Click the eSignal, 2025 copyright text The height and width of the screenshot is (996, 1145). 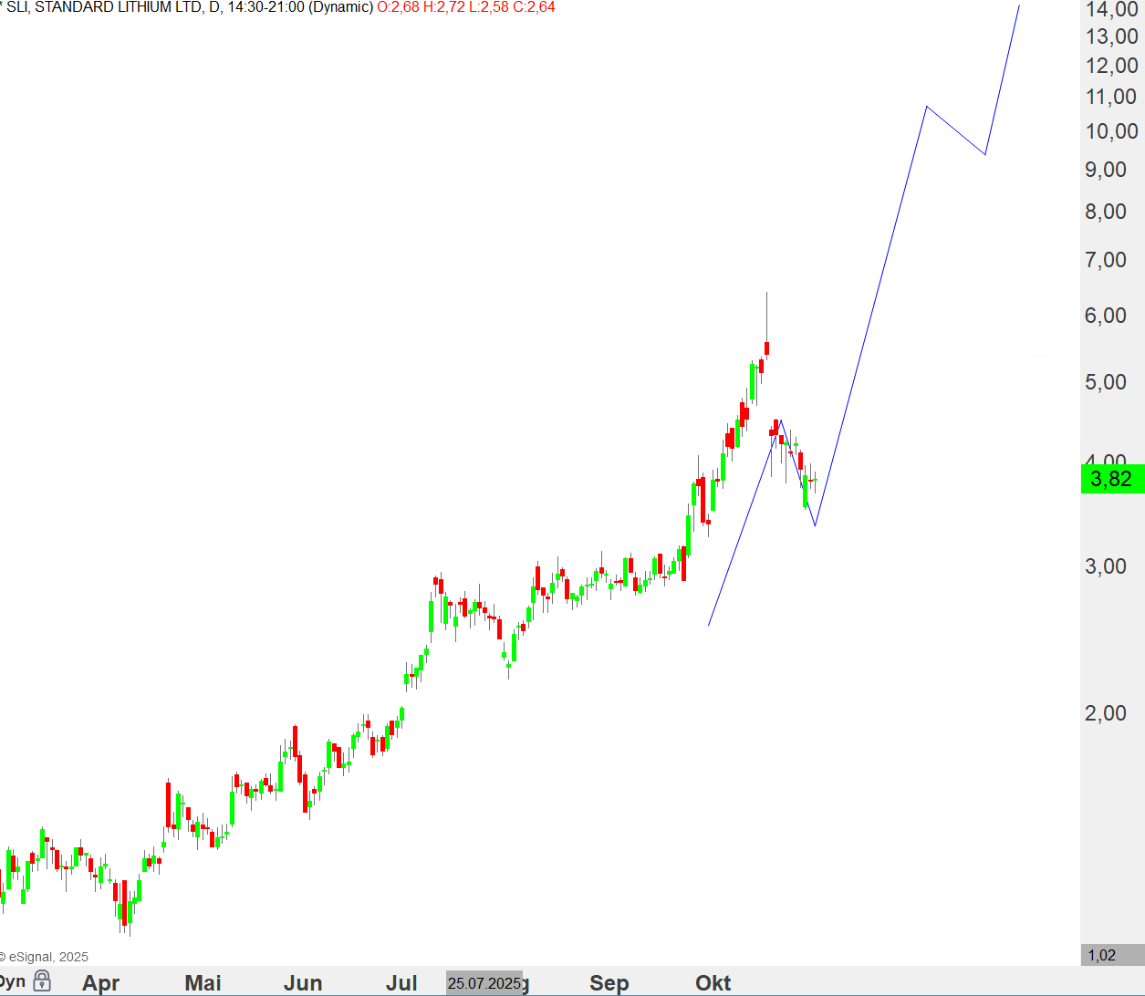coord(46,957)
